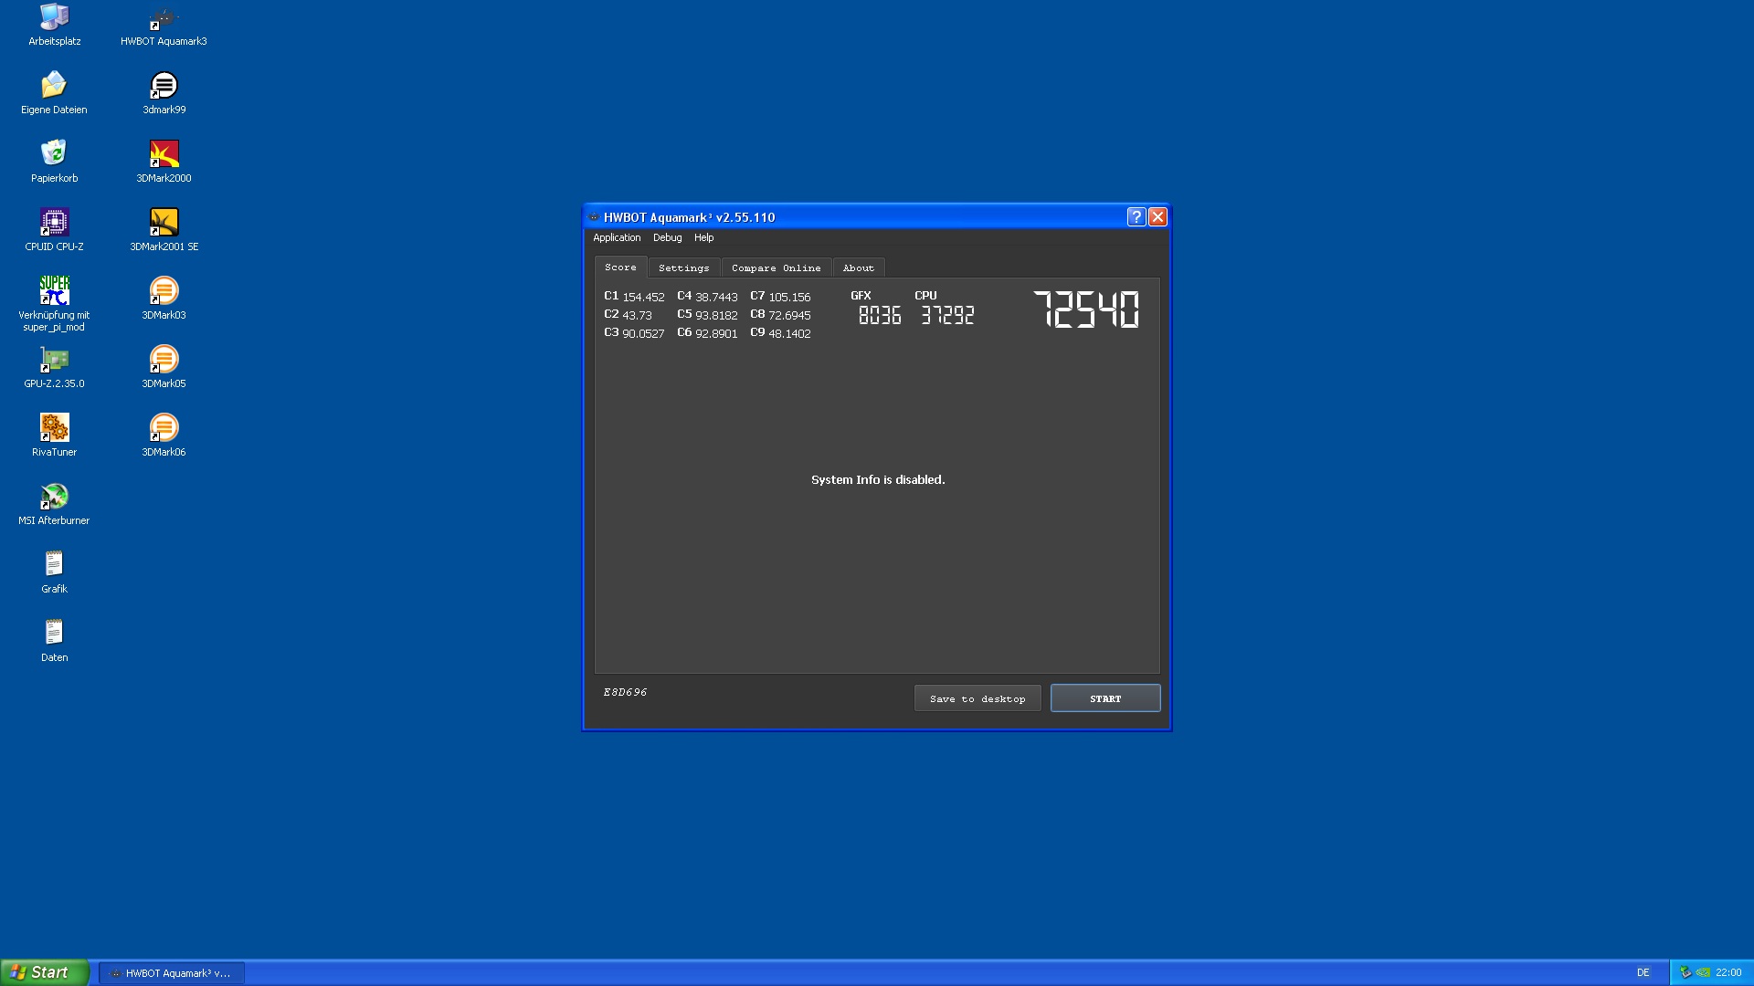The height and width of the screenshot is (986, 1754).
Task: Select the Eigene Dateien folder icon
Action: [54, 93]
